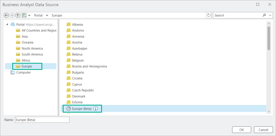Click the scrollbar down arrow
Screen dimensions: 276x136
(269, 111)
